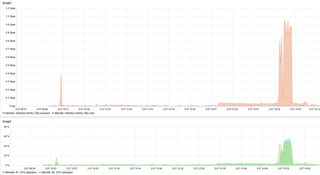Screen dimensions: 320x175
Task: Click the 3-27 11:16 time label
Action: [114, 169]
